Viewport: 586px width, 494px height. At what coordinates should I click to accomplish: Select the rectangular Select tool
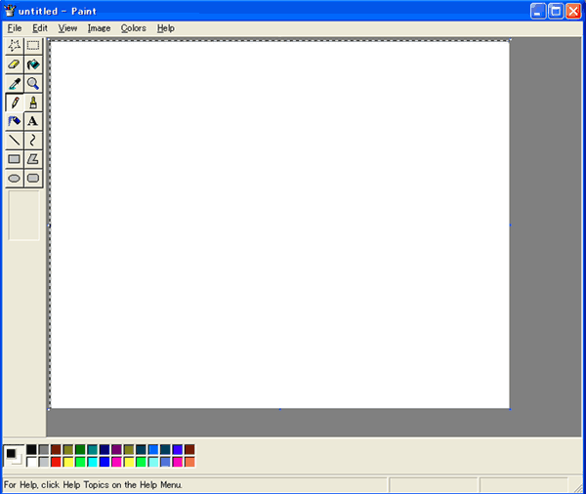point(33,46)
